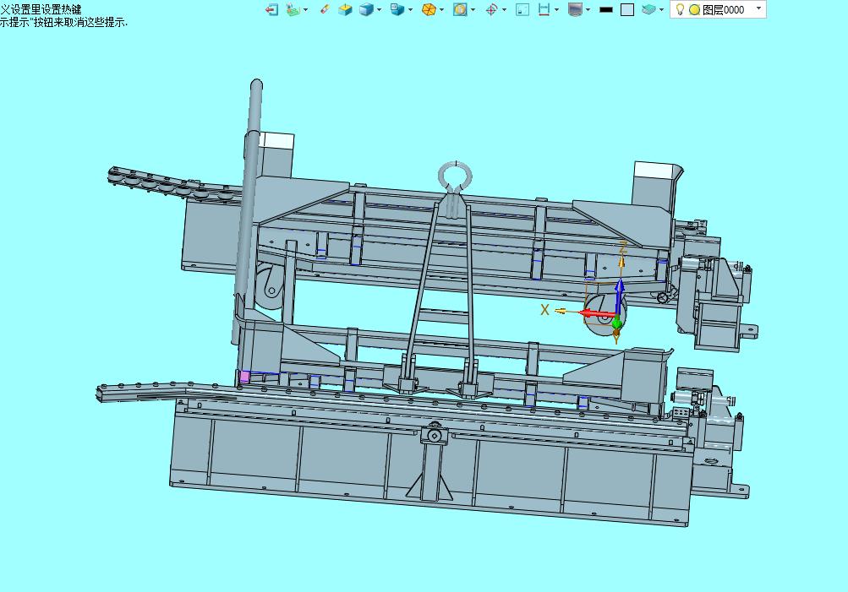848x592 pixels.
Task: Click the red X axis arrow handle
Action: click(x=597, y=314)
